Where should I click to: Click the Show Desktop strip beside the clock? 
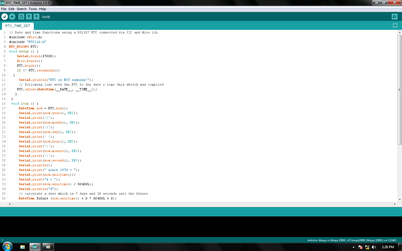400,247
